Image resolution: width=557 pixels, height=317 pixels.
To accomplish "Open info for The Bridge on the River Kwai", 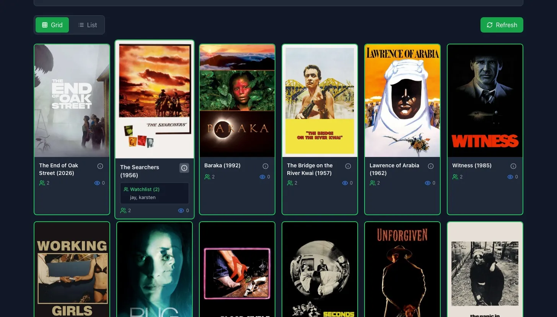I will [x=348, y=166].
